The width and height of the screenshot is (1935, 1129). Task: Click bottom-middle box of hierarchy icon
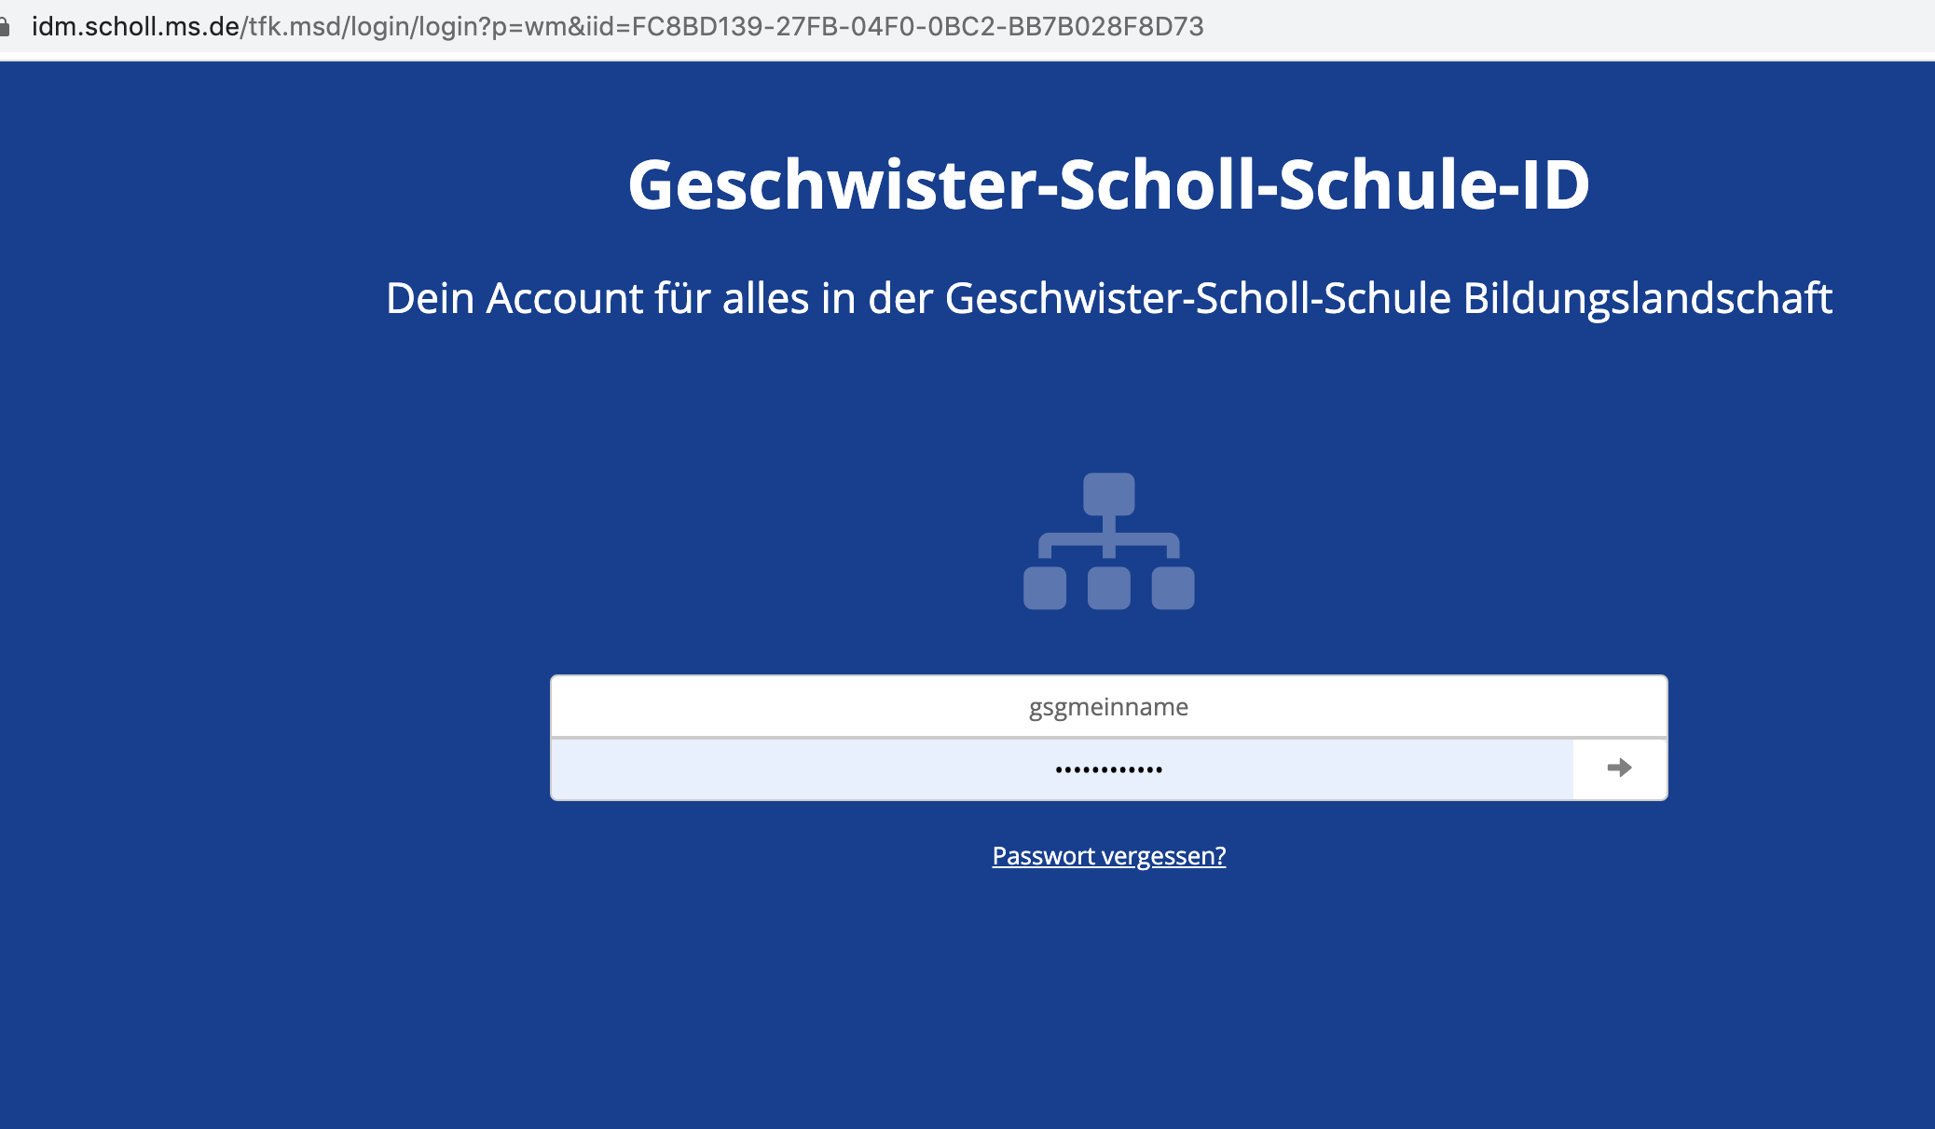[x=1108, y=588]
